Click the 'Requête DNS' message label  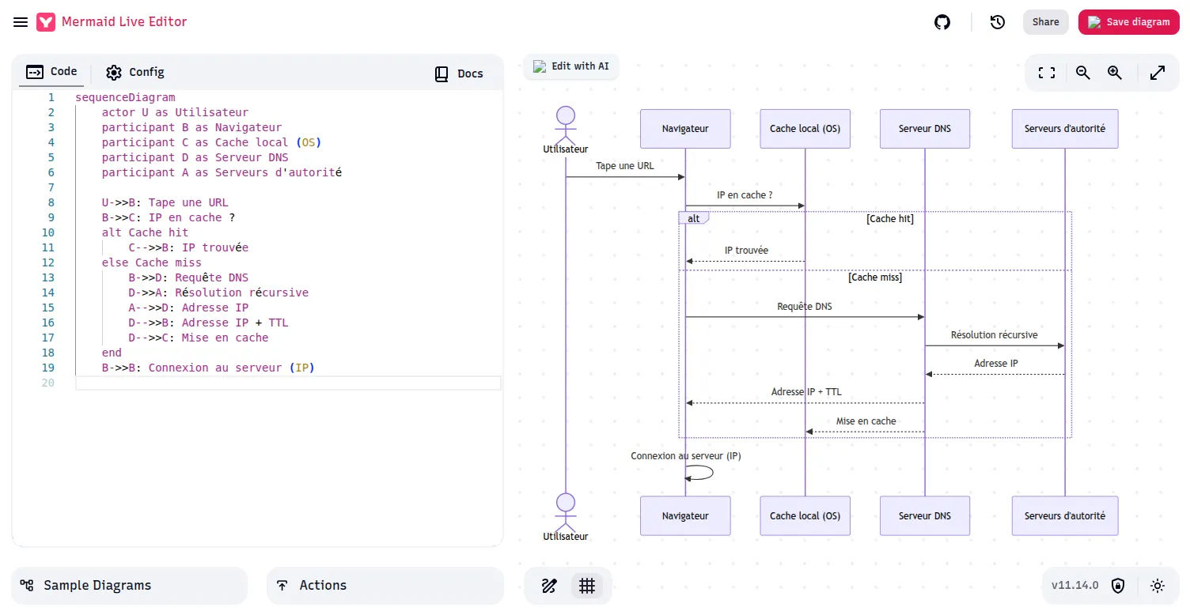coord(805,307)
